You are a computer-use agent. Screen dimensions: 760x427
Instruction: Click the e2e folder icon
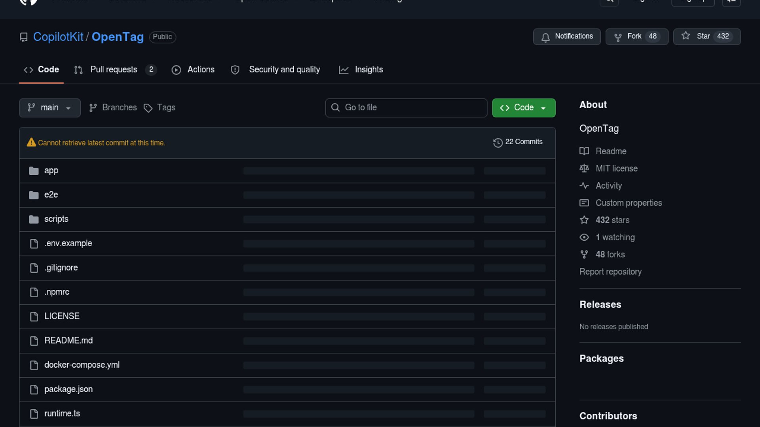[34, 195]
